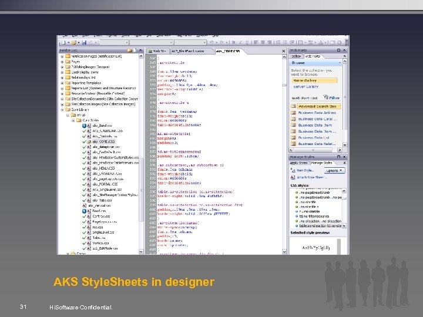Select Advanced Search Box web part
Image resolution: width=423 pixels, height=317 pixels.
click(318, 106)
